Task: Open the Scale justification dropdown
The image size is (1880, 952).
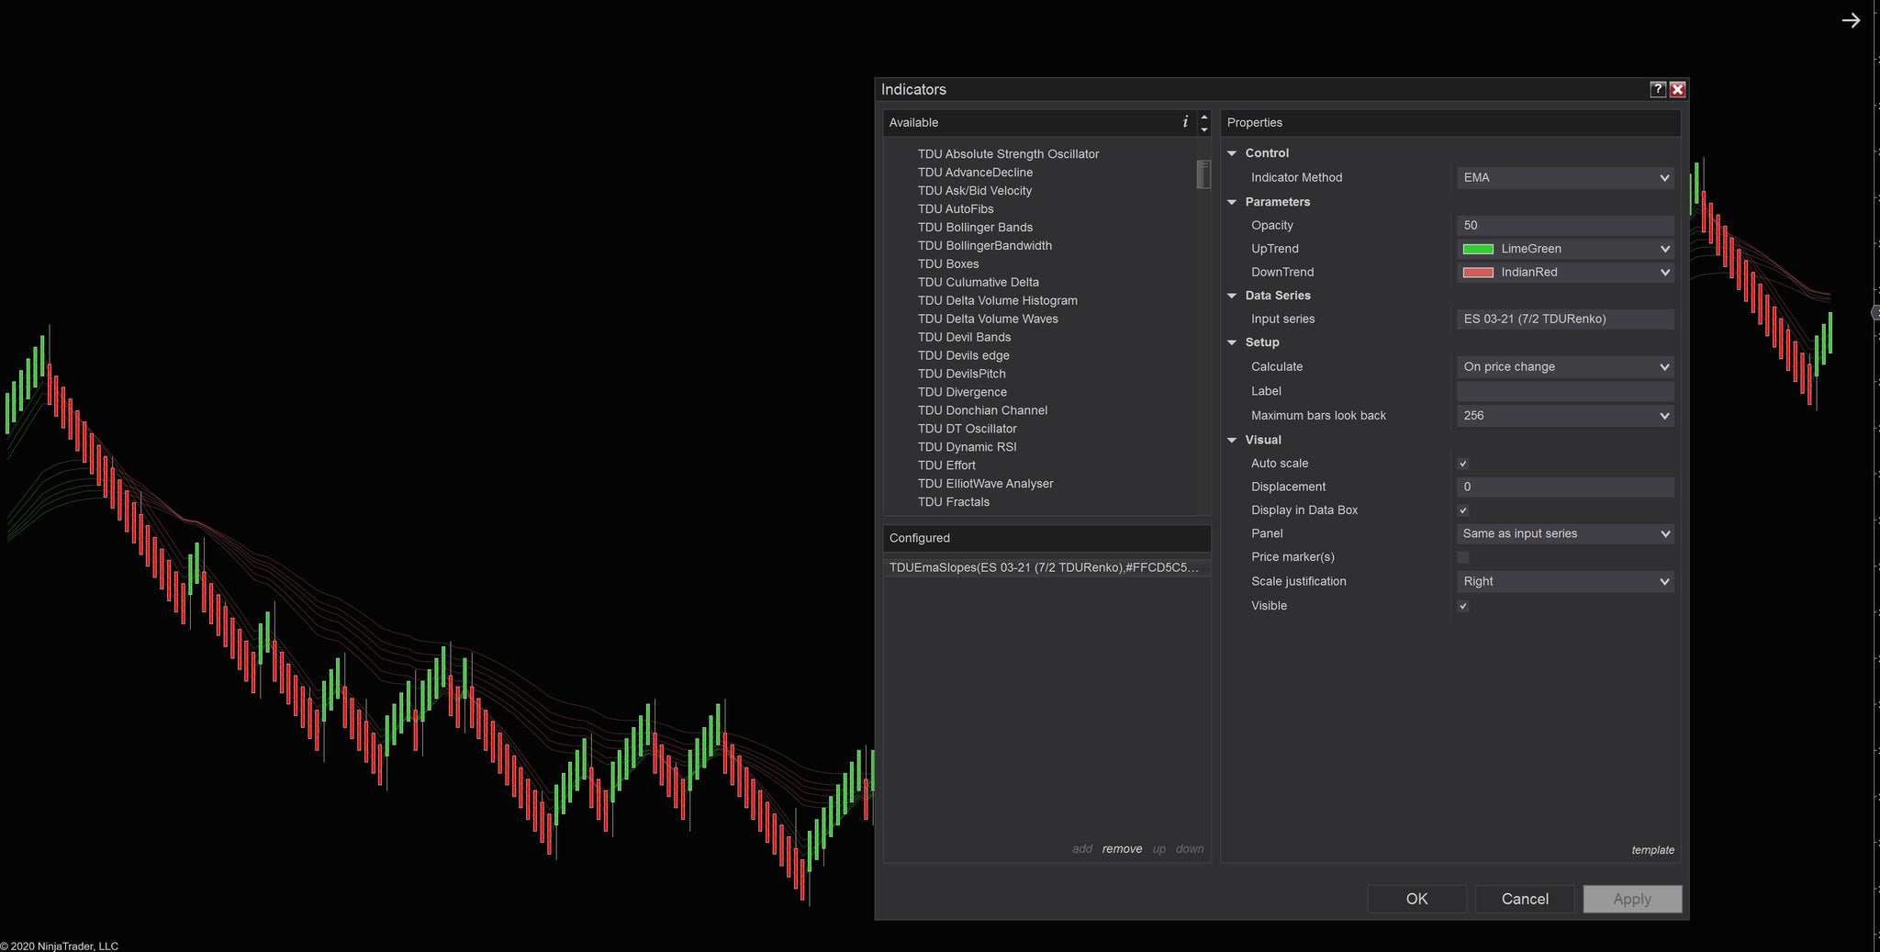Action: pos(1564,581)
